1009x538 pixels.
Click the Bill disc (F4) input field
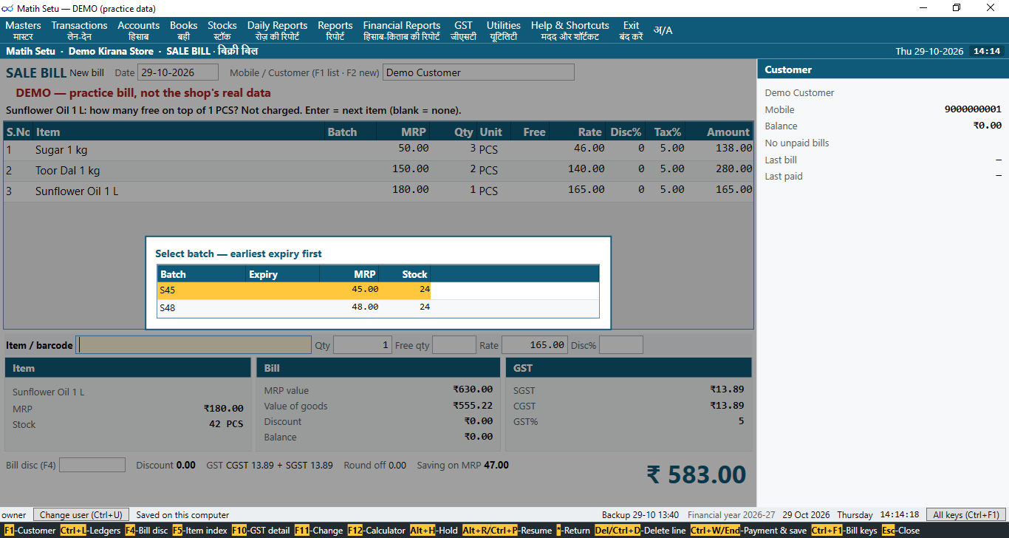[92, 465]
